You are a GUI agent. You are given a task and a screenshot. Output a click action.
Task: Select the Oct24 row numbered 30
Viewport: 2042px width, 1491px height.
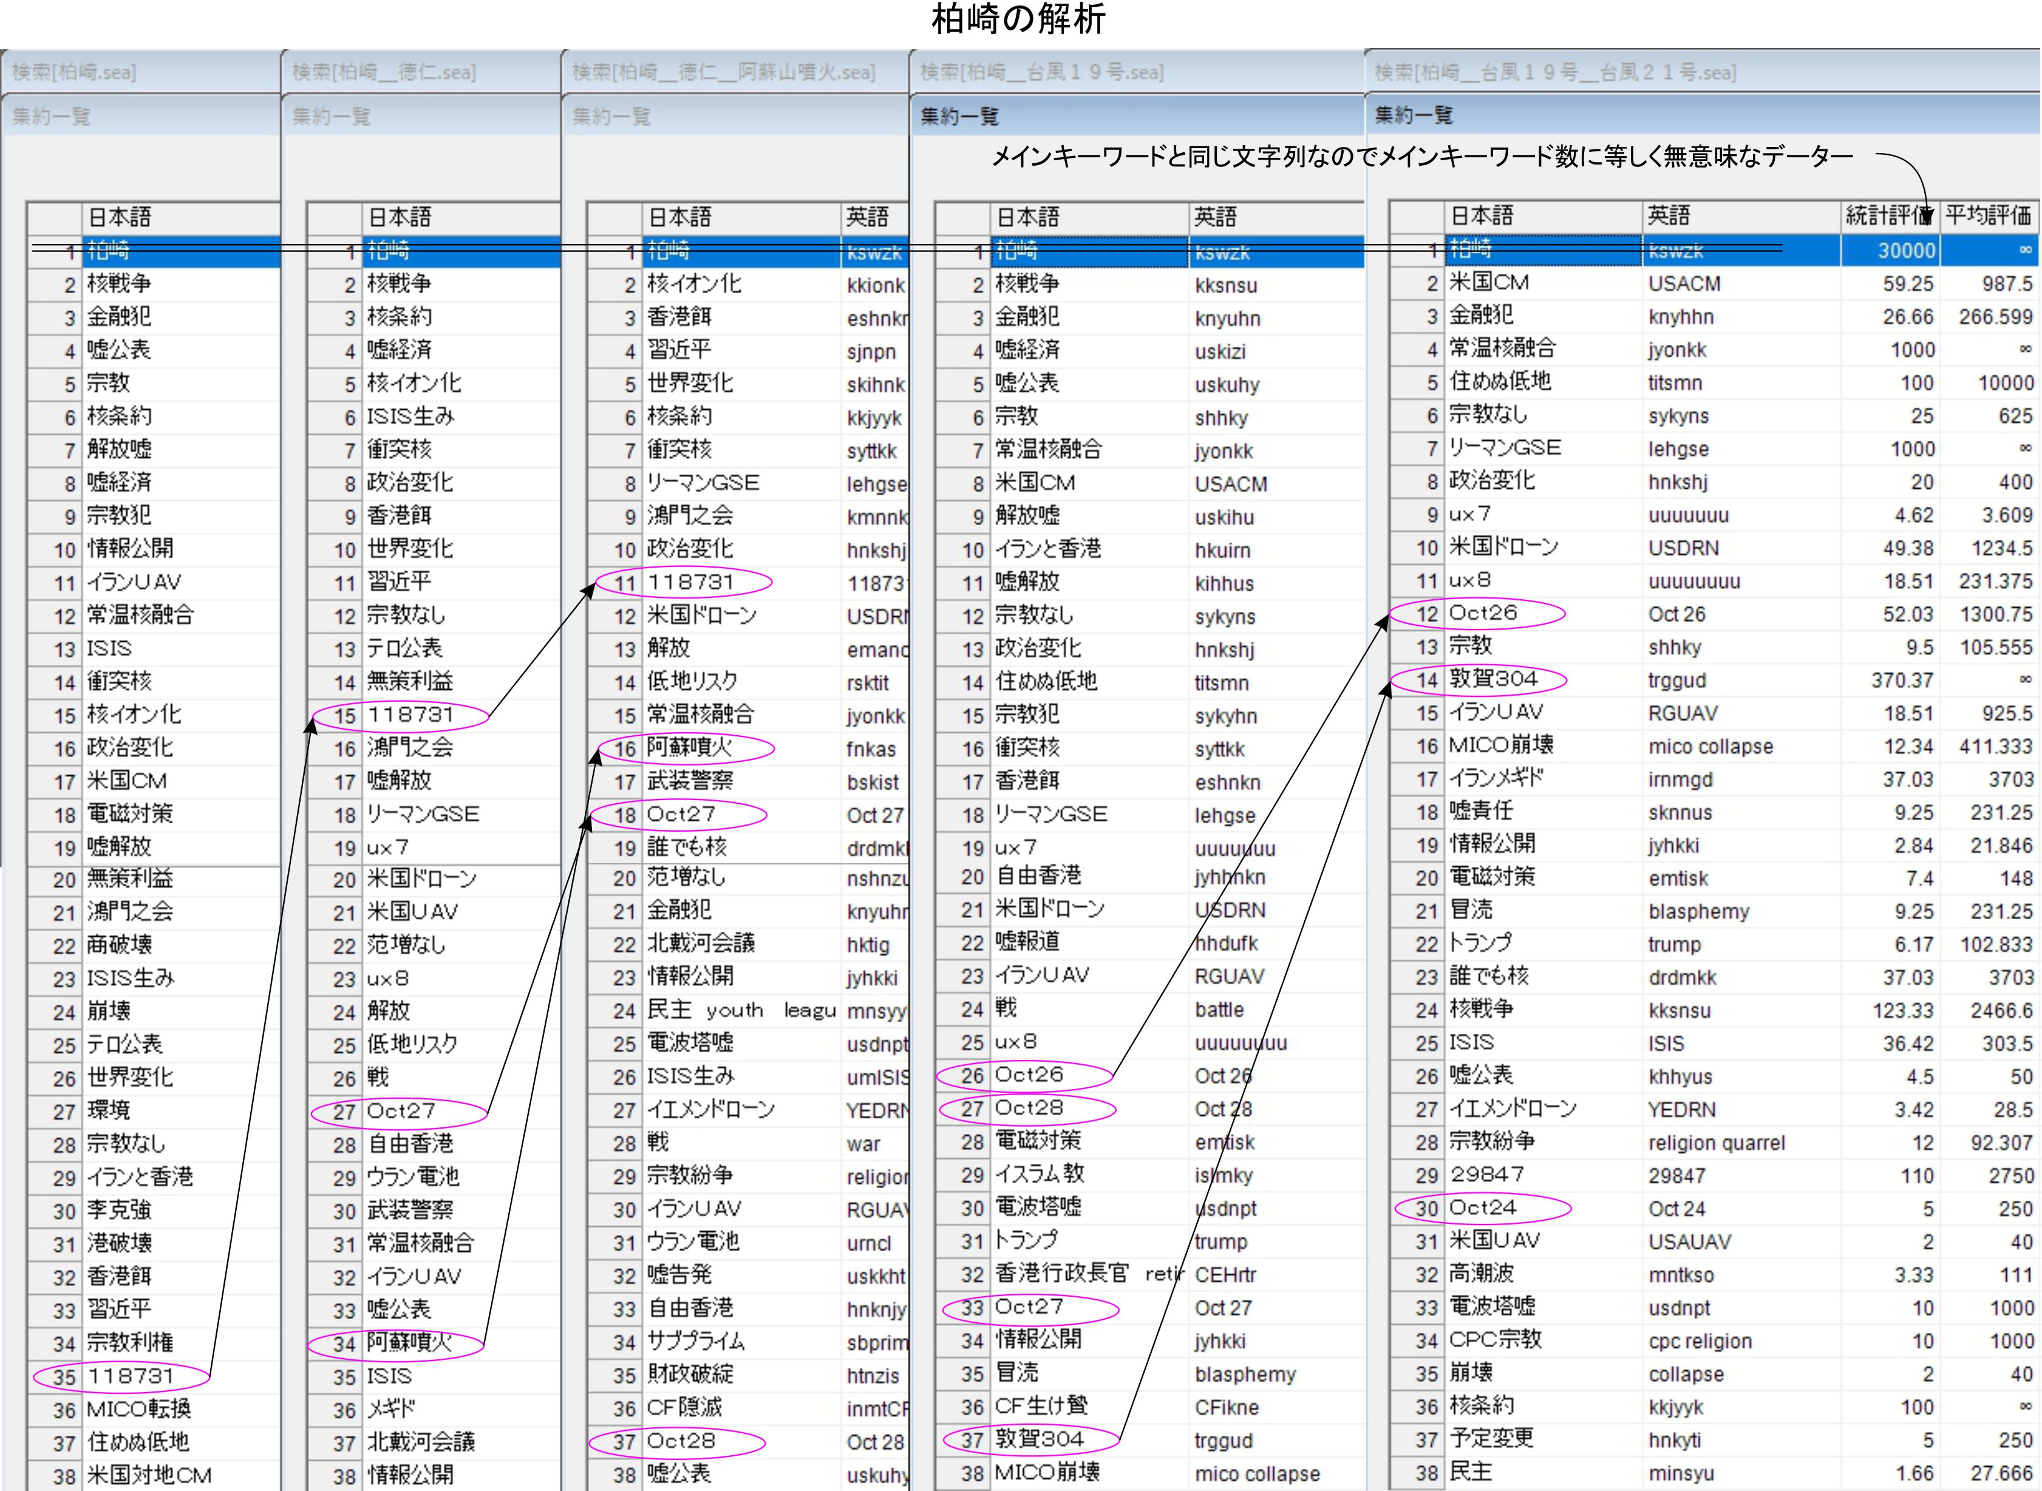coord(1482,1207)
